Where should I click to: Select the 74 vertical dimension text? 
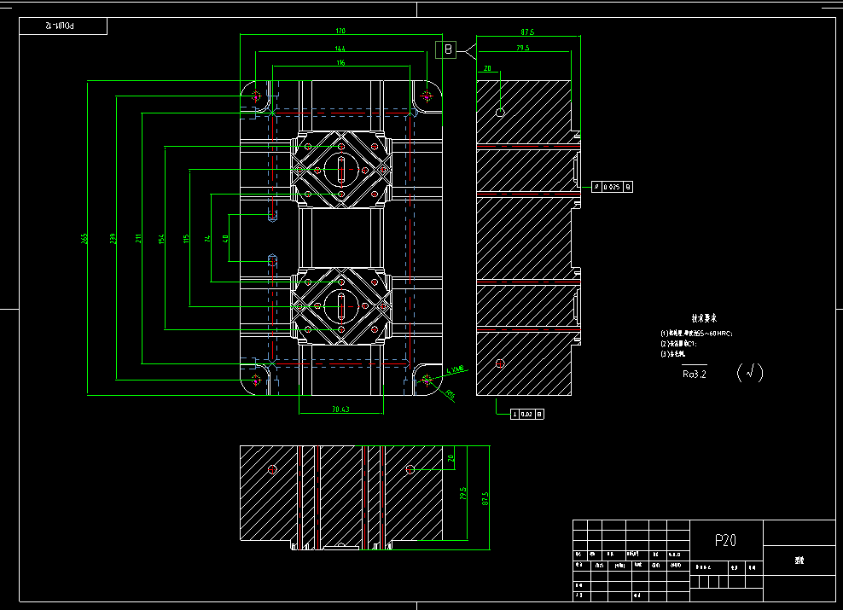click(208, 239)
